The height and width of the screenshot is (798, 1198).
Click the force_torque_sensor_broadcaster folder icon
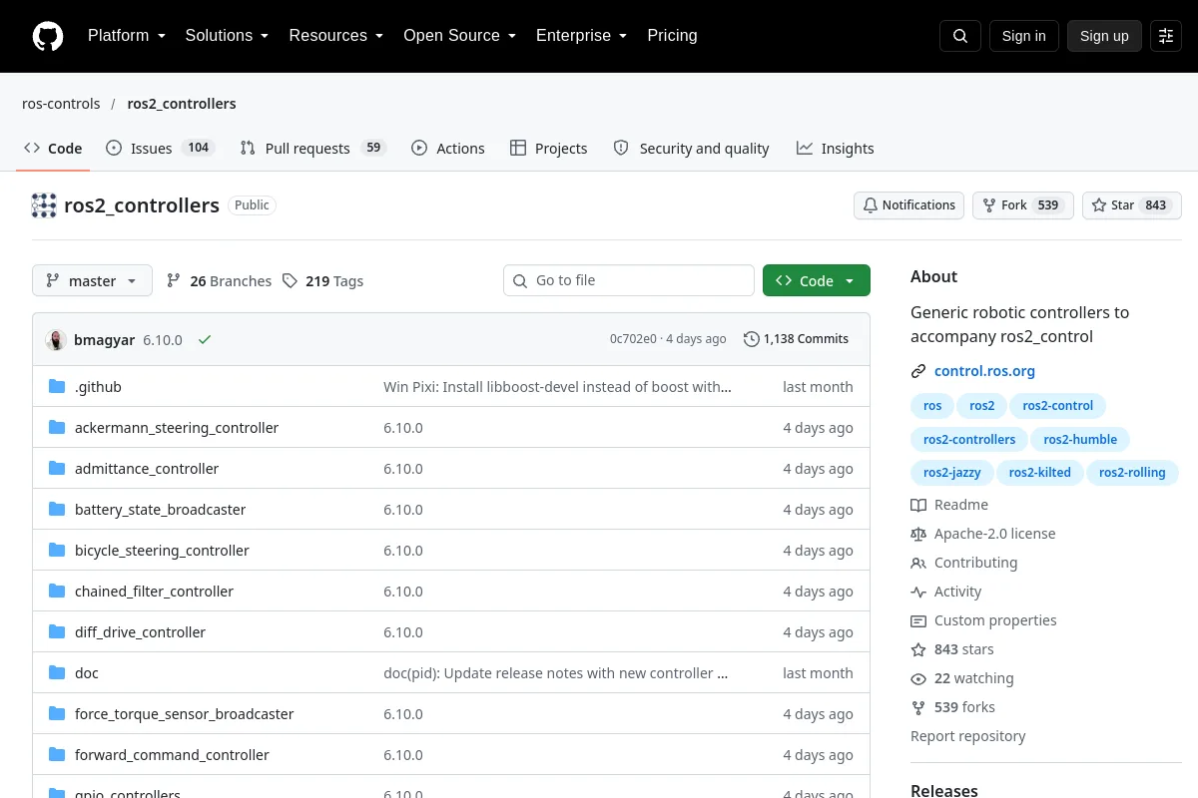tap(57, 714)
